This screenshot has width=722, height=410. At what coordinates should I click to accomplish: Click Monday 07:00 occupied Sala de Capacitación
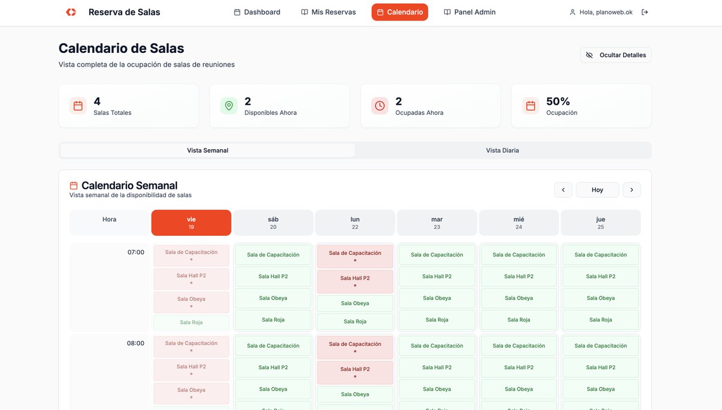click(355, 256)
